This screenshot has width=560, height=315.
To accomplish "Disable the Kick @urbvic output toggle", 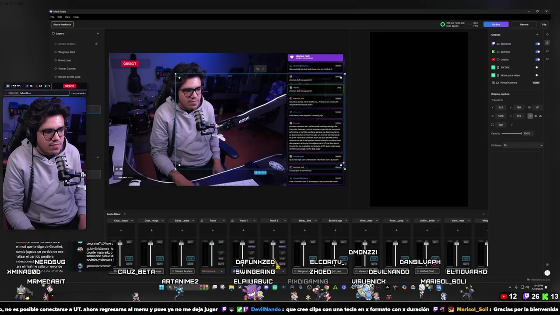I will pos(537,52).
